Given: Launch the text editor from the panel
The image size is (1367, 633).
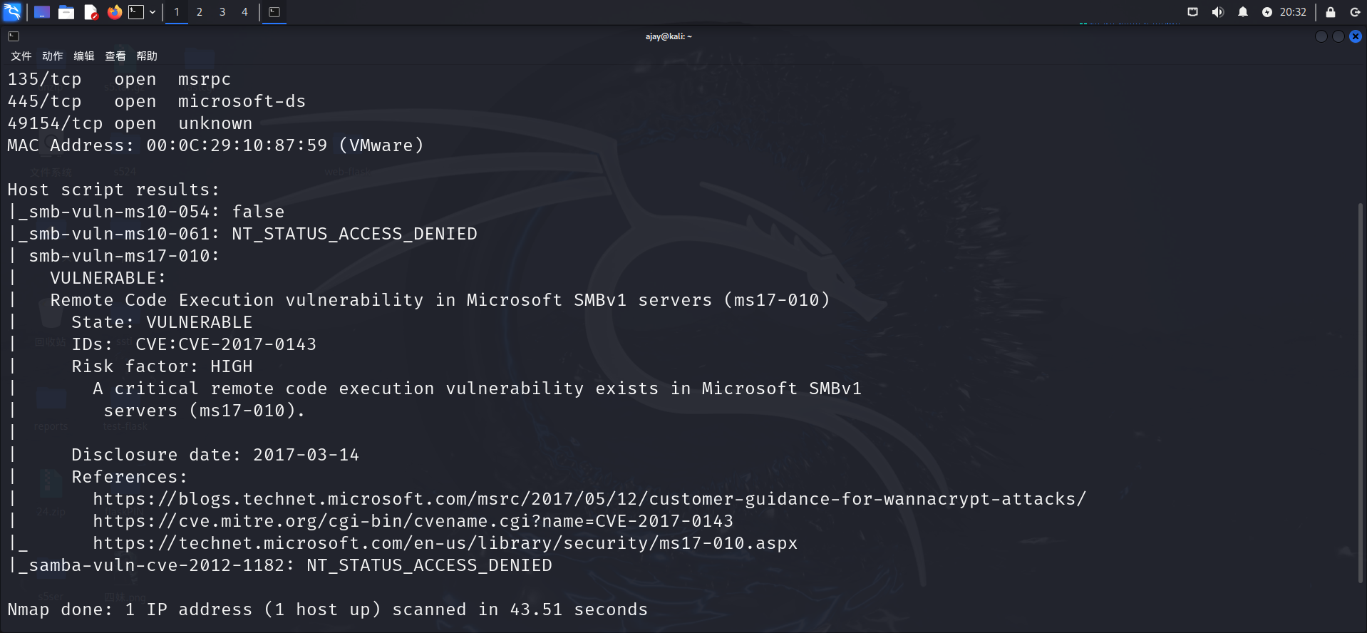Looking at the screenshot, I should (x=91, y=12).
